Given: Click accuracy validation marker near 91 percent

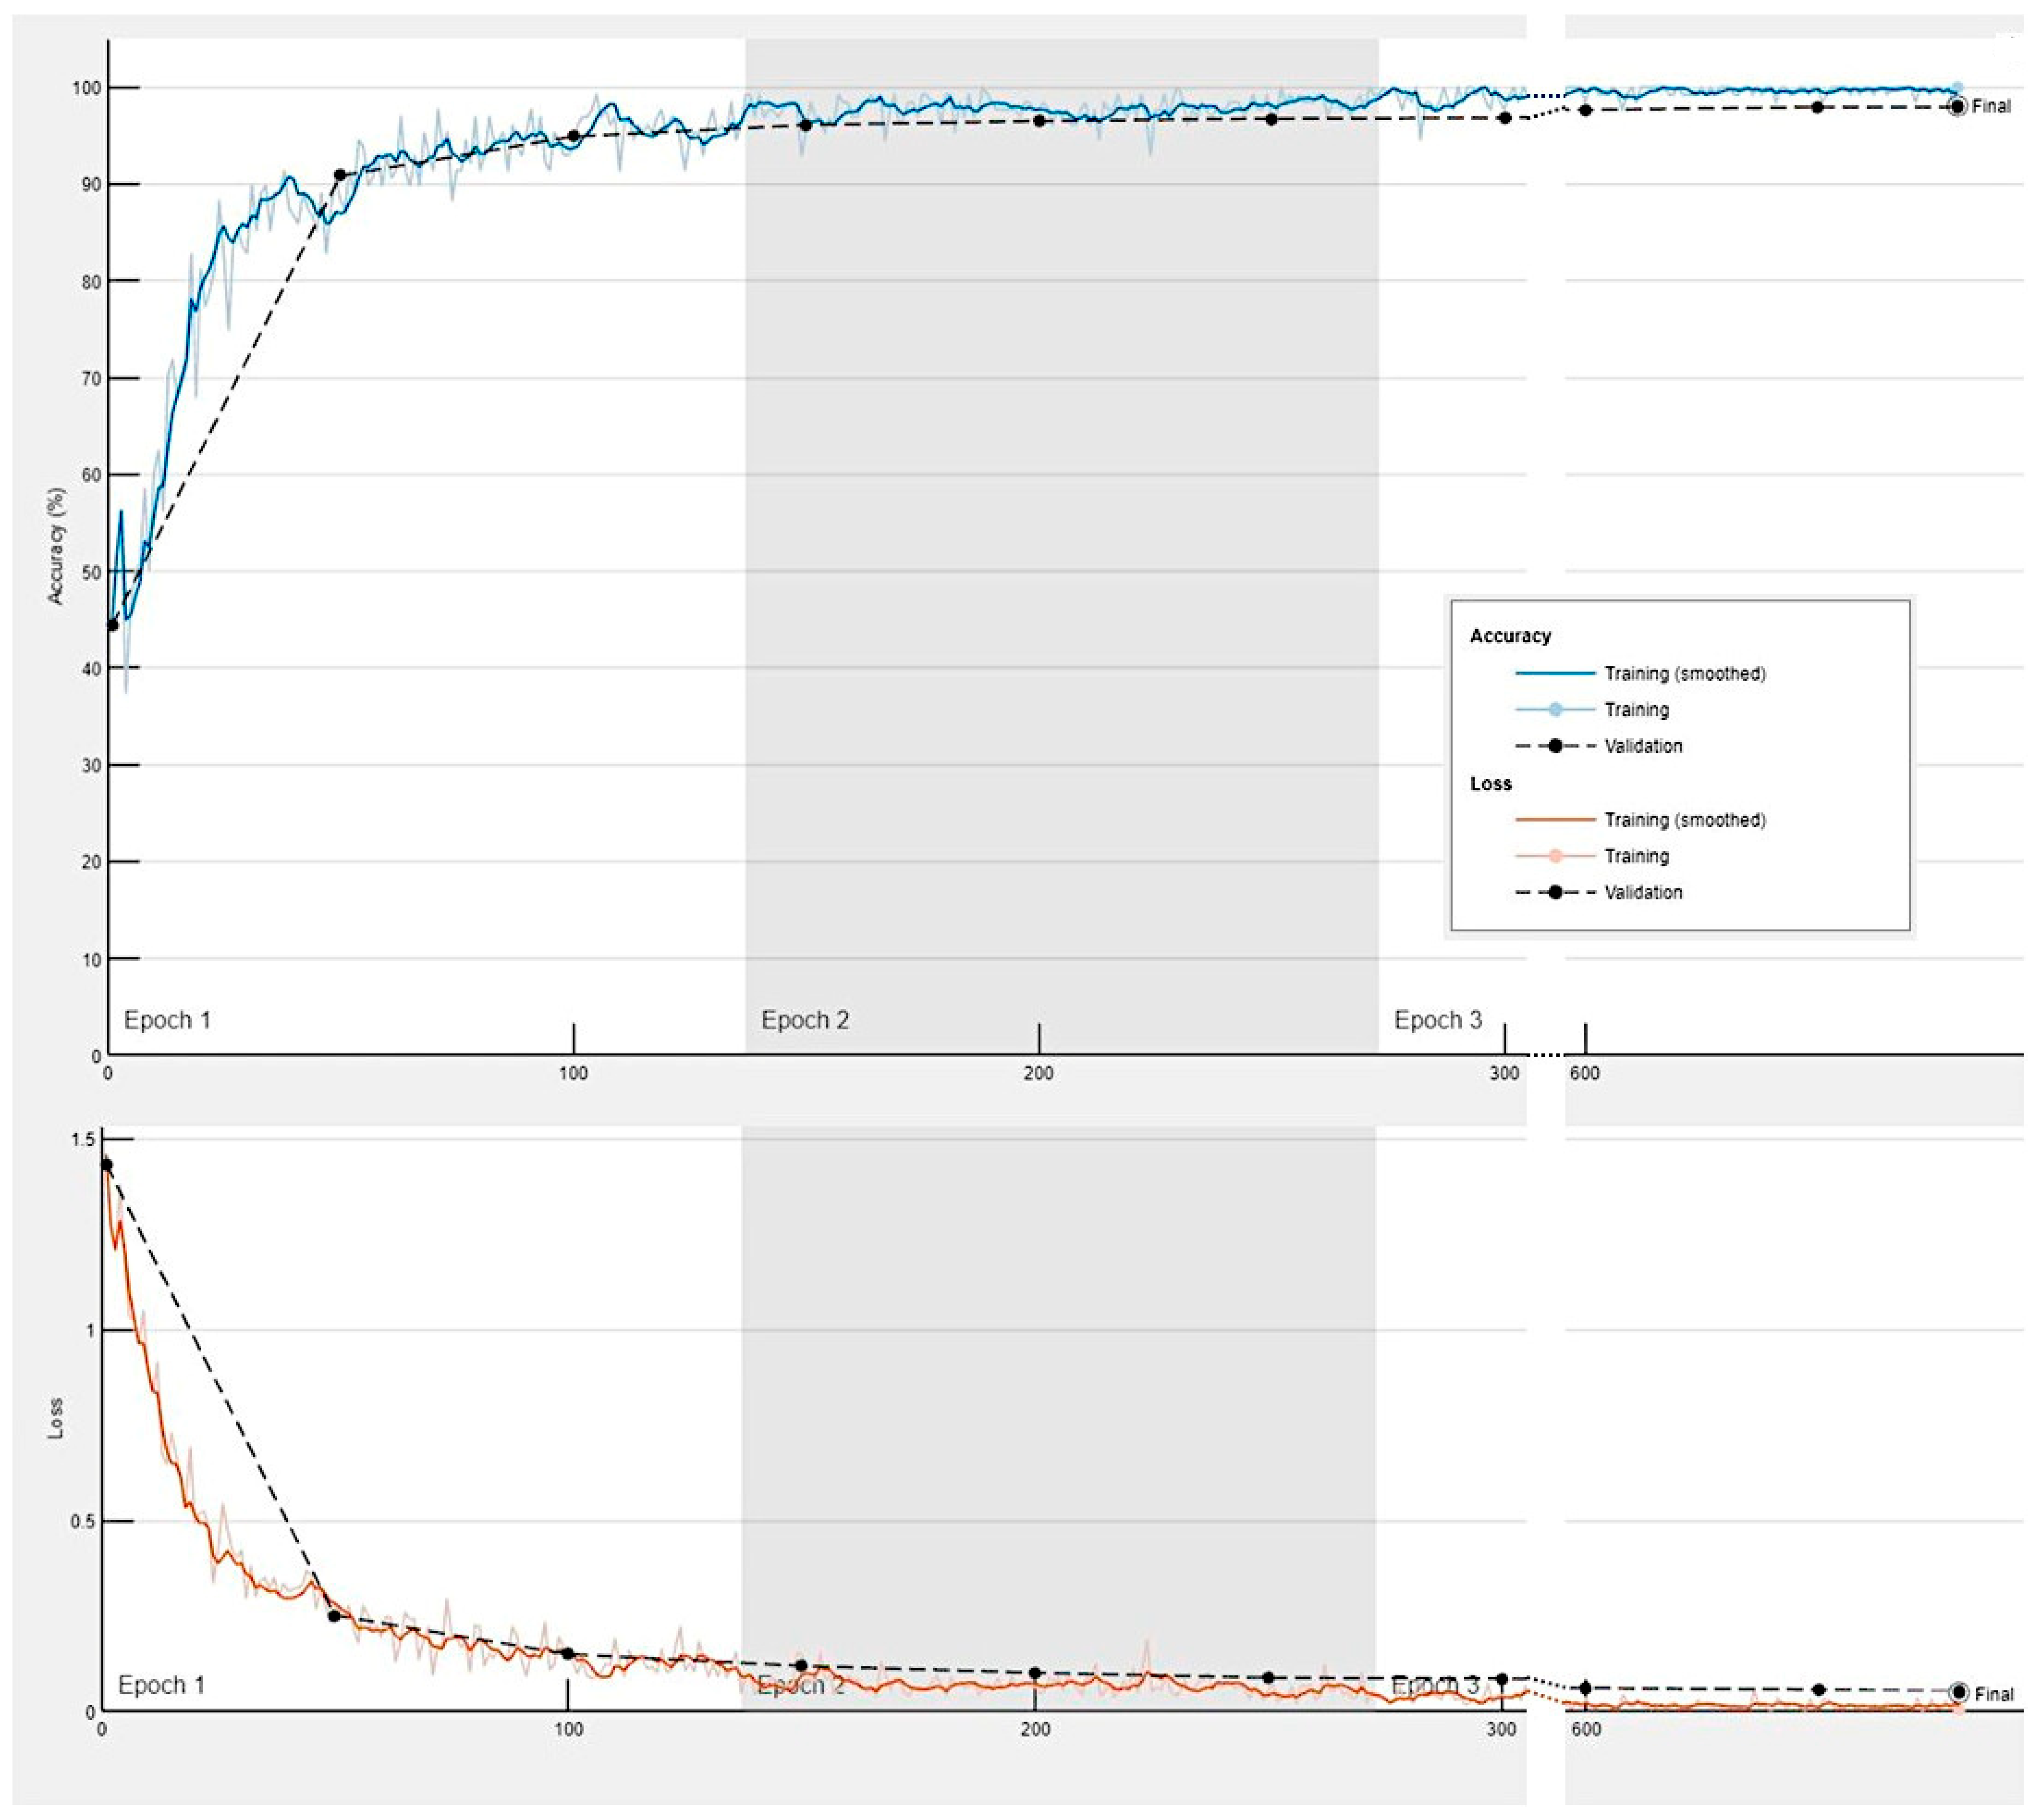Looking at the screenshot, I should coord(340,175).
